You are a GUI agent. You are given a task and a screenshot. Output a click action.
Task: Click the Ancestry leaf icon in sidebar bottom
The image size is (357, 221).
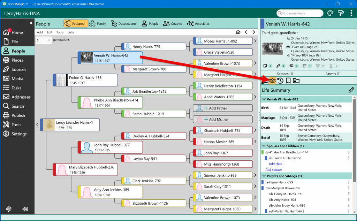coord(25,209)
